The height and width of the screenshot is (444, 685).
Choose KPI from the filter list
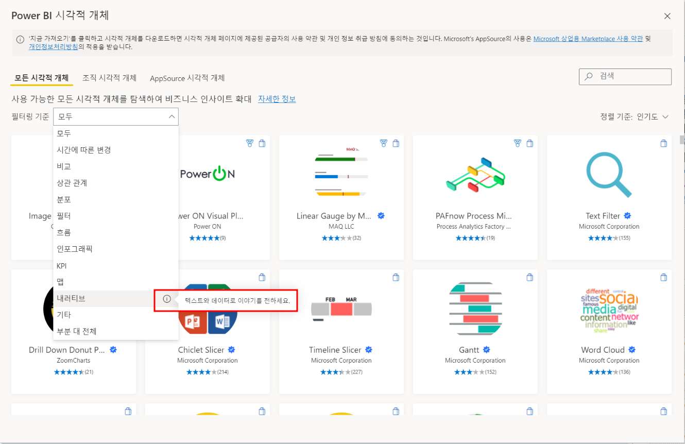pos(116,266)
